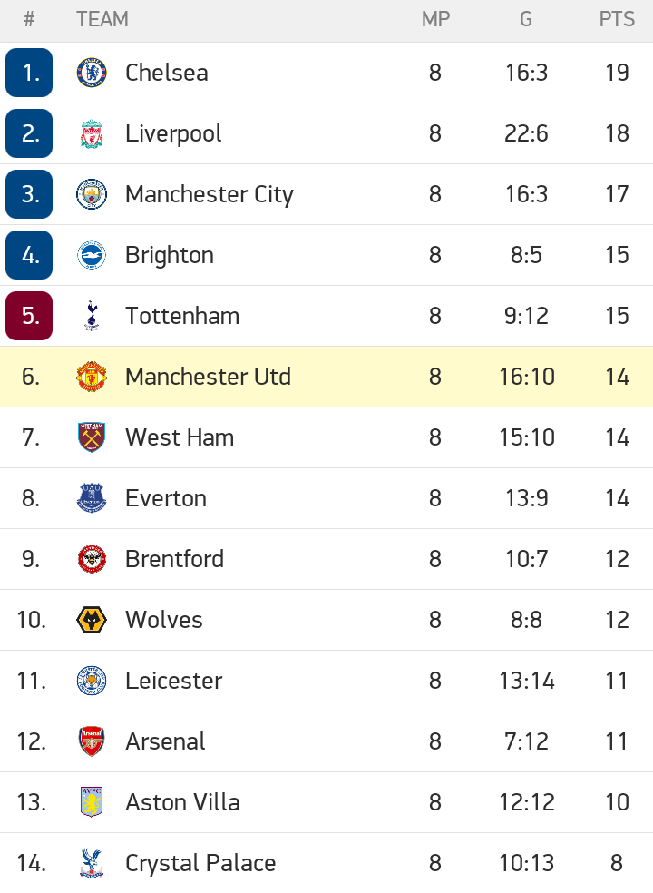Click the Tottenham cockerel crest
653x893 pixels.
[x=92, y=316]
